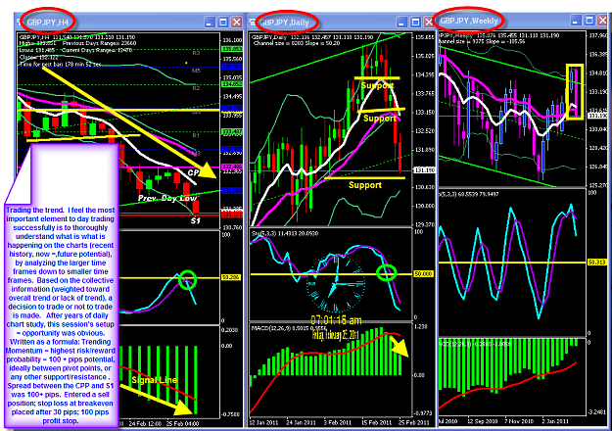Click the 1.238 MACD scale value
Screen dimensions: 612x431
[421, 327]
